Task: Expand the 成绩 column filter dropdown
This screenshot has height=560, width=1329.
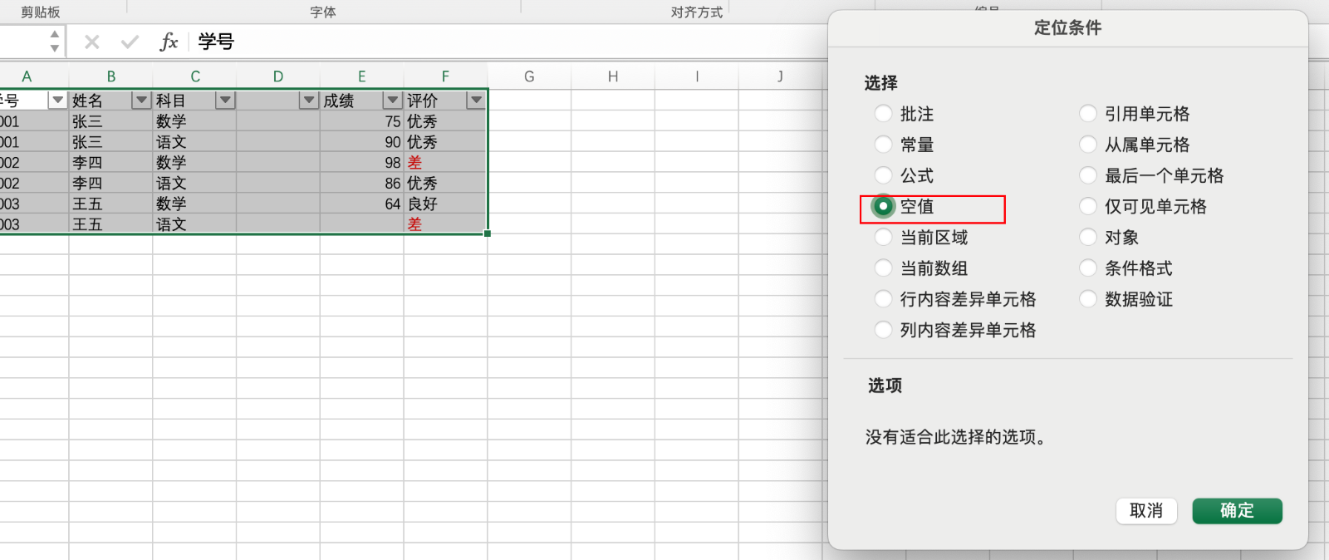Action: coord(392,101)
